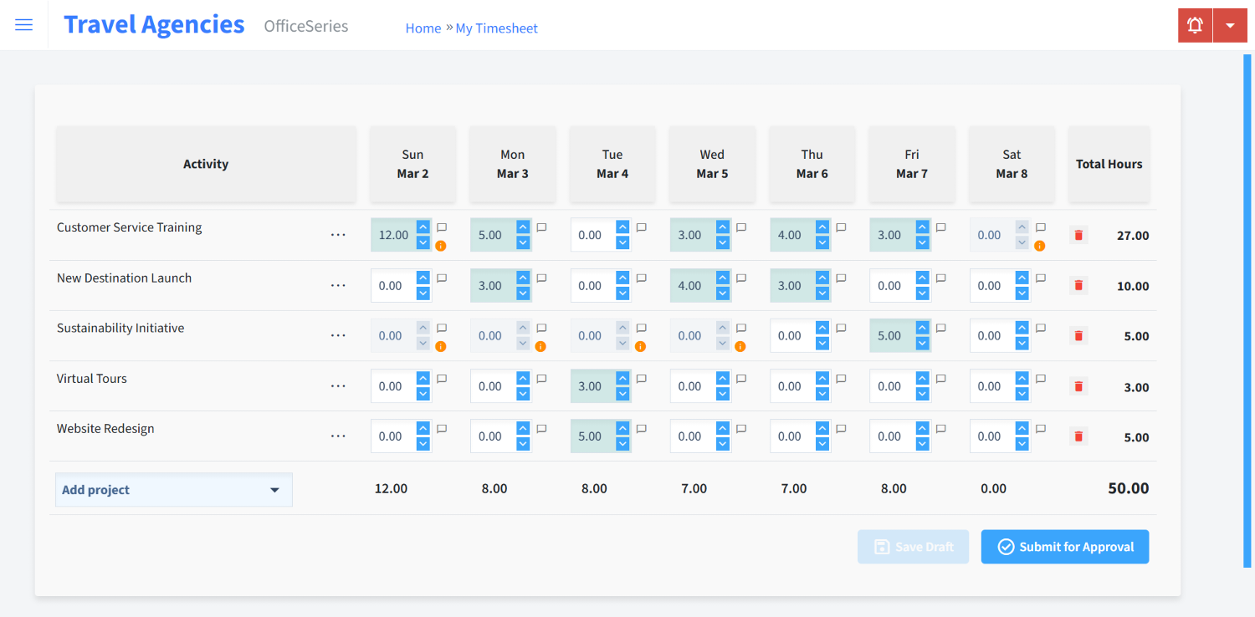Open the Add project dropdown
The width and height of the screenshot is (1255, 617).
pyautogui.click(x=173, y=489)
